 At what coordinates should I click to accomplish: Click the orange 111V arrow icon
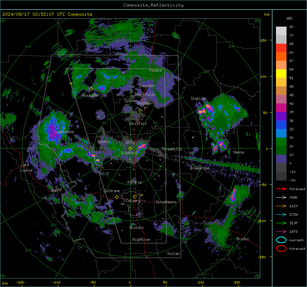[281, 206]
